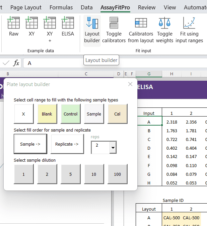
Task: Click cell with value 2.356
Action: pos(191,122)
